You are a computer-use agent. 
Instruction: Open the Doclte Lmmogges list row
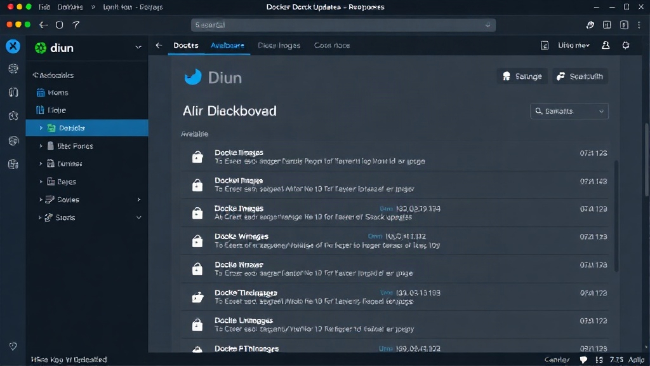(395, 325)
